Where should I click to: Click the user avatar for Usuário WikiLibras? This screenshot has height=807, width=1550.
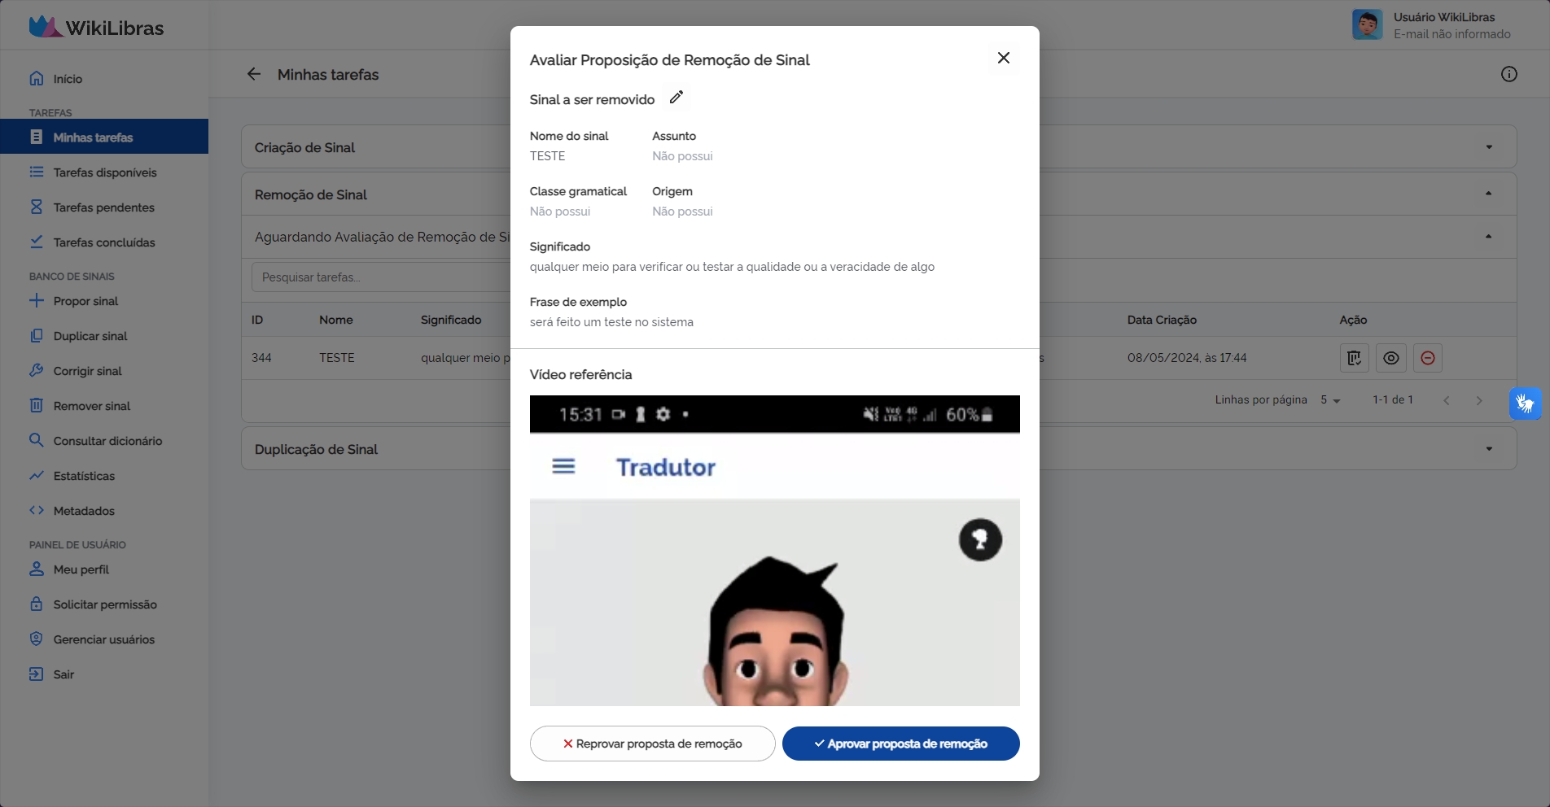[x=1367, y=25]
